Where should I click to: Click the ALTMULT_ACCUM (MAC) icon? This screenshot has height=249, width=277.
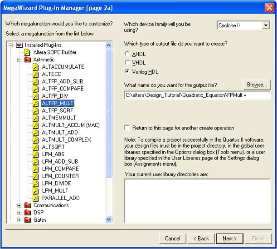35,125
